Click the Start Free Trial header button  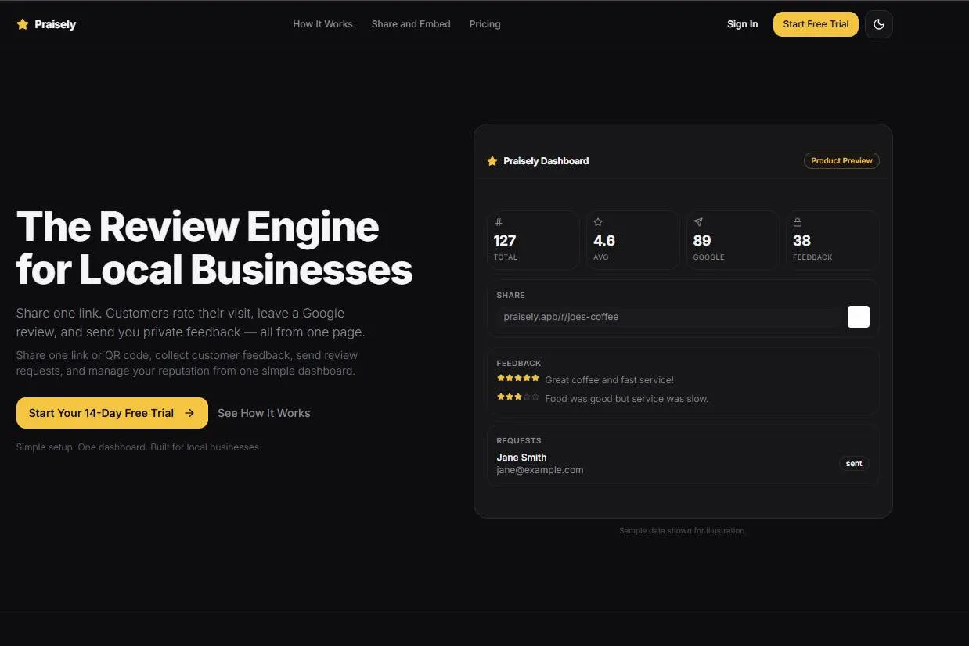[x=816, y=24]
